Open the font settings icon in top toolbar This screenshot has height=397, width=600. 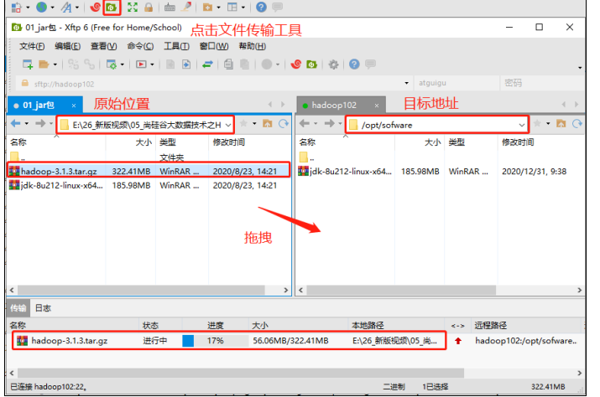coord(67,8)
